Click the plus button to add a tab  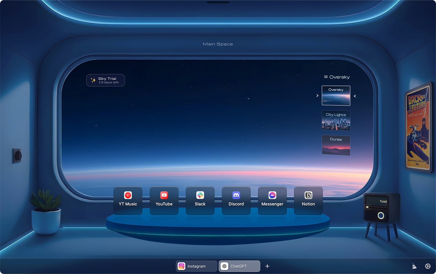coord(267,266)
